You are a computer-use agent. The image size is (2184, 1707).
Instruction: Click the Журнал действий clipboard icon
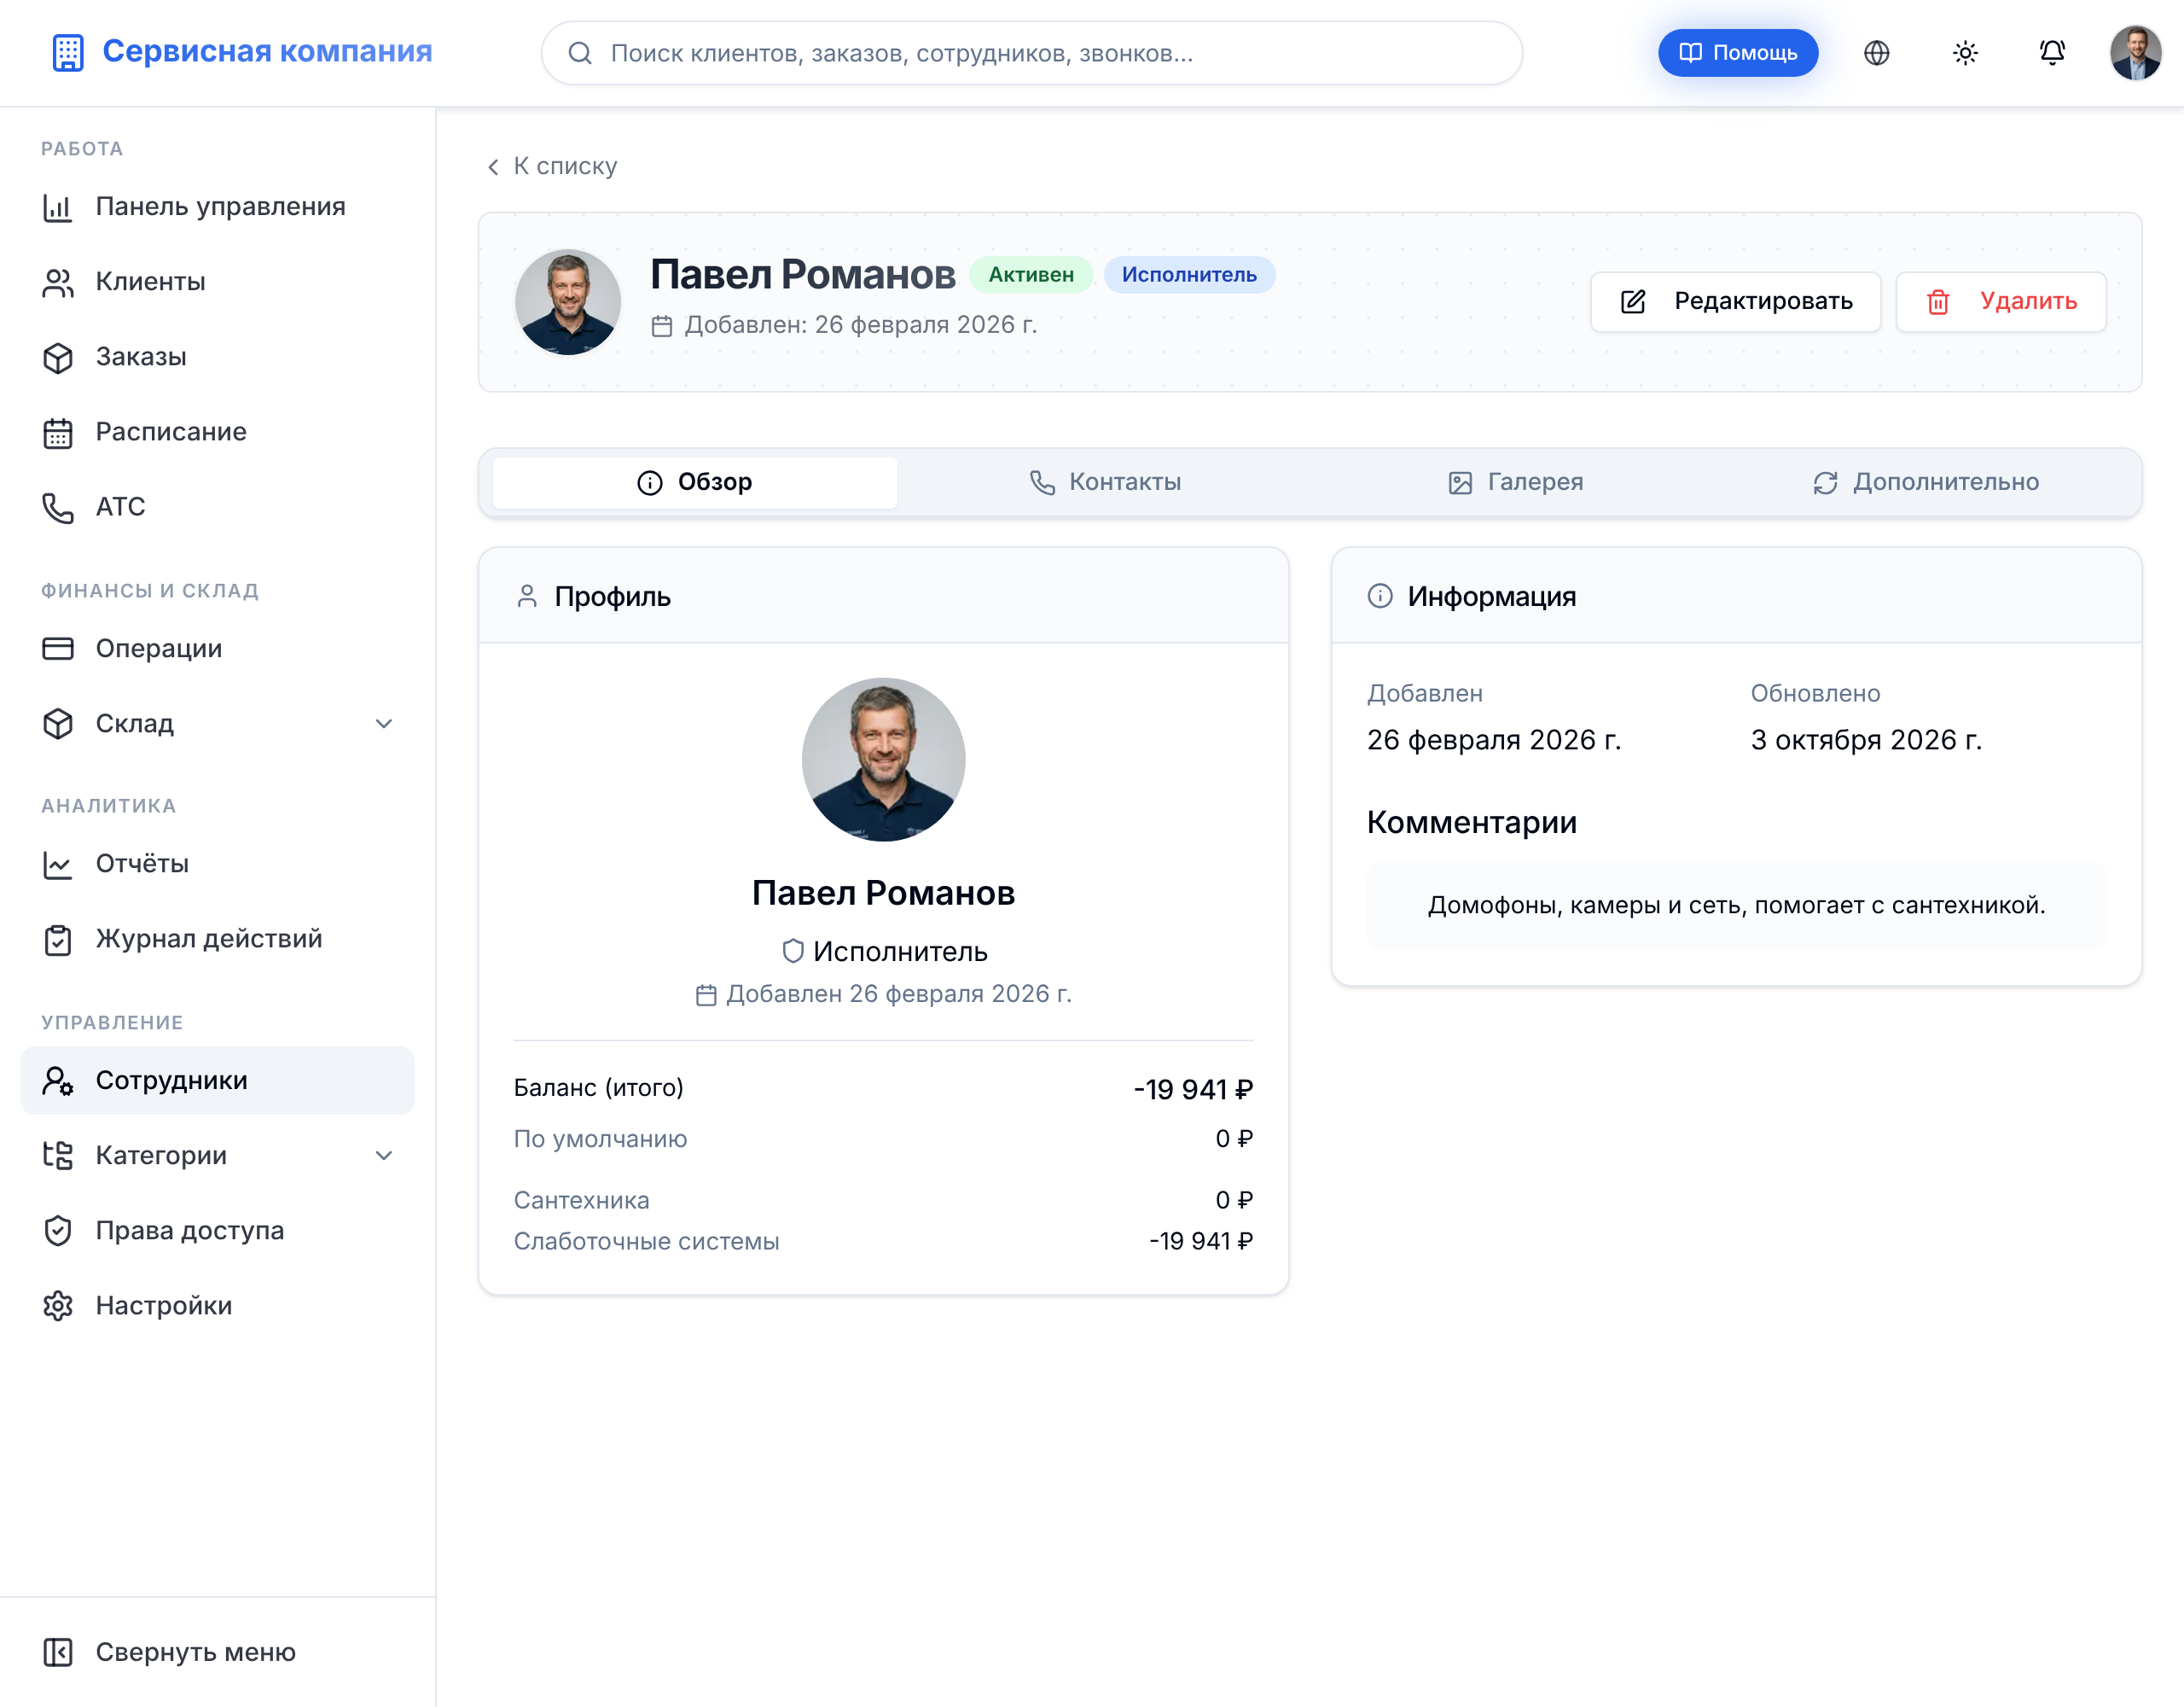pos(58,939)
